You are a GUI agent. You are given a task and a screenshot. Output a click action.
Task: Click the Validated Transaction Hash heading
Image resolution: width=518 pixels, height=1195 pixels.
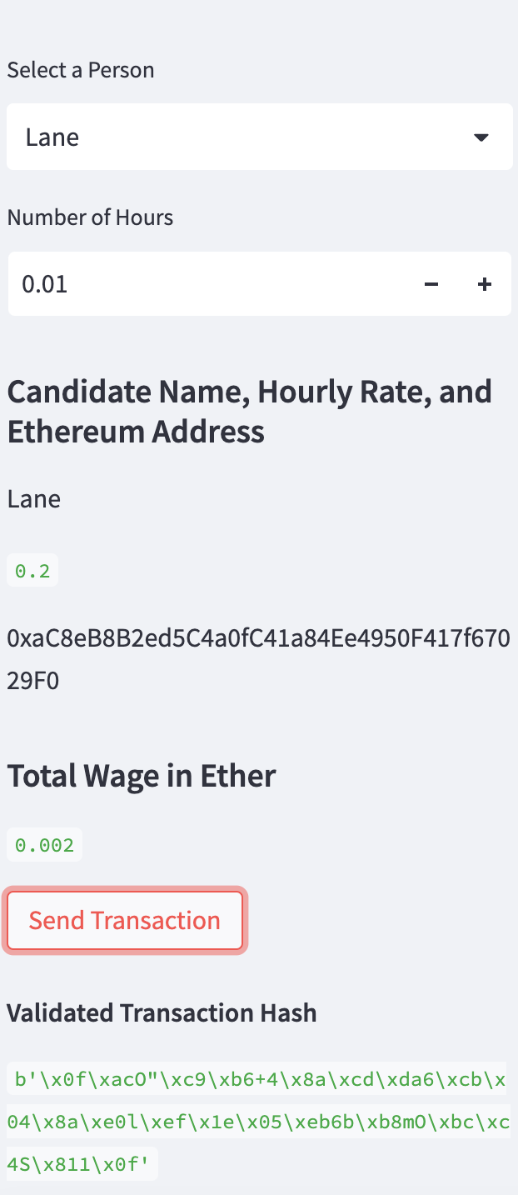[162, 1012]
